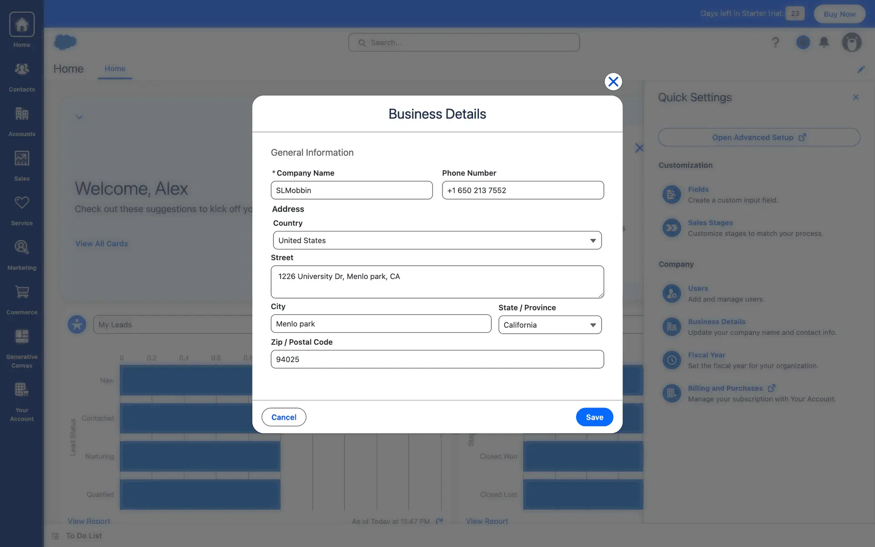Cancel the Business Details dialog
Image resolution: width=875 pixels, height=547 pixels.
283,417
